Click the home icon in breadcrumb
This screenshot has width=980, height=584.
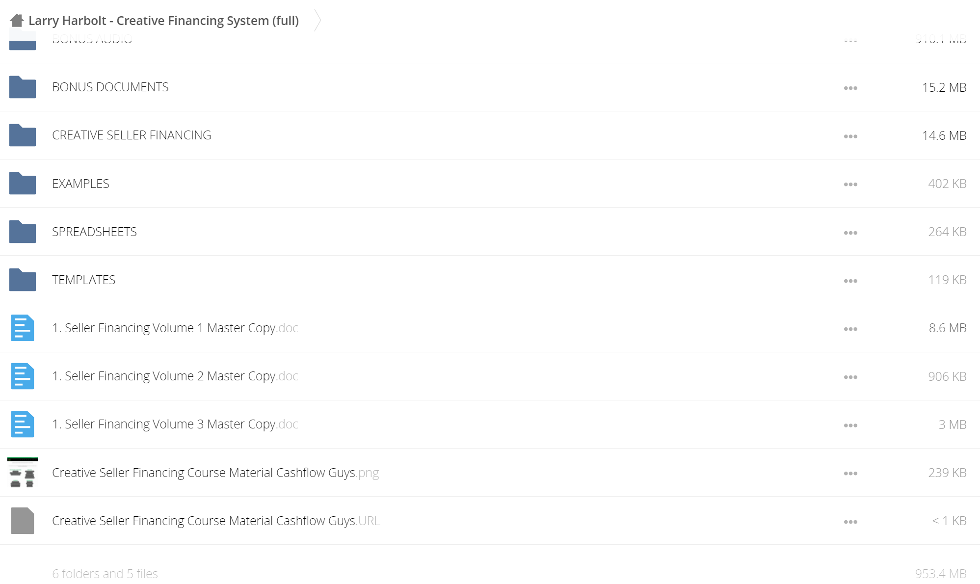click(17, 20)
